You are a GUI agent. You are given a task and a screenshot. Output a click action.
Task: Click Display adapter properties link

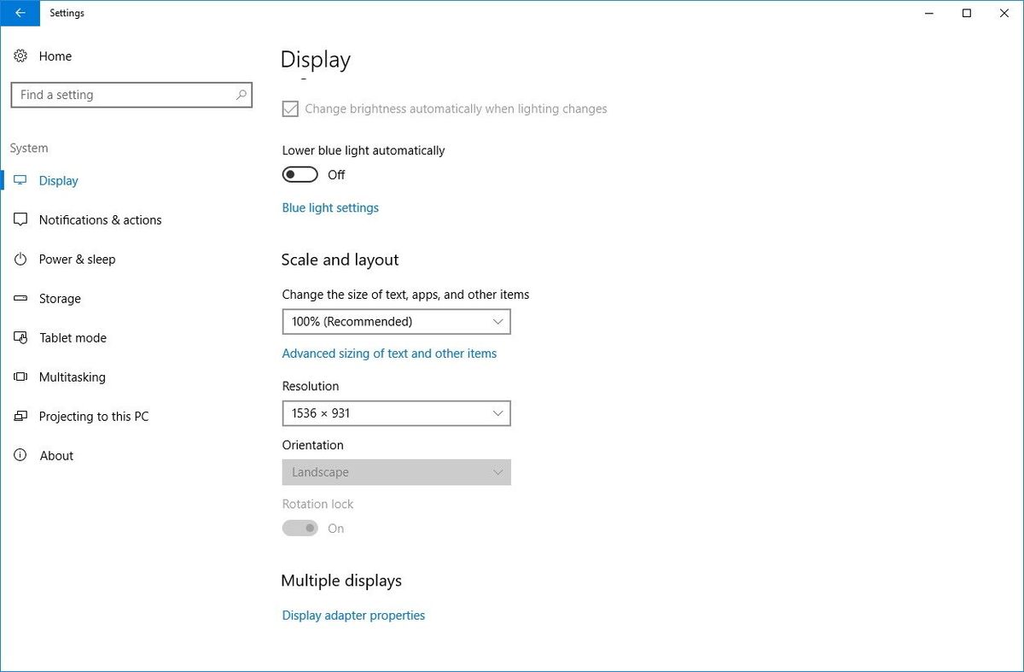353,615
